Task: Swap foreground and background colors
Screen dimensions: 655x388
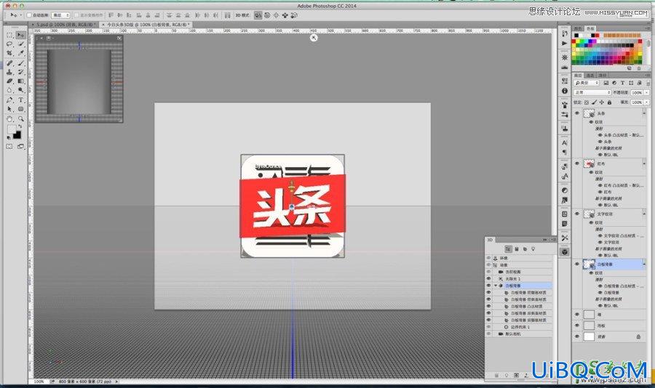Action: tap(20, 126)
